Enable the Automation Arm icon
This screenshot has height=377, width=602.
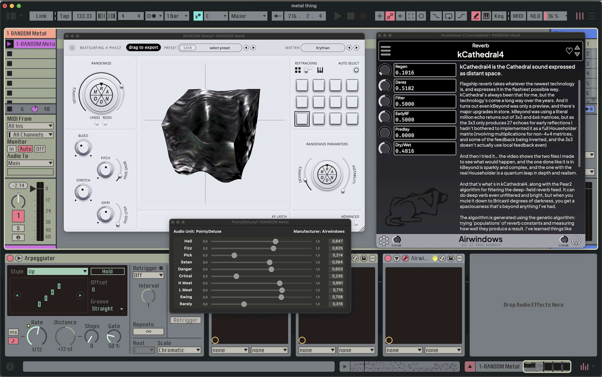390,16
